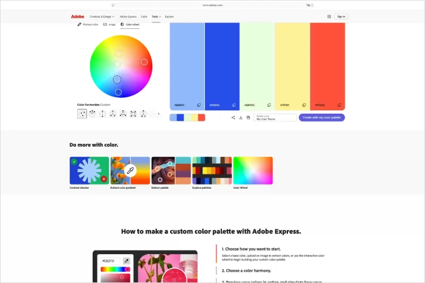Viewport: 425px width, 283px height.
Task: Click the reader icon left of address bar
Action: (113, 5)
